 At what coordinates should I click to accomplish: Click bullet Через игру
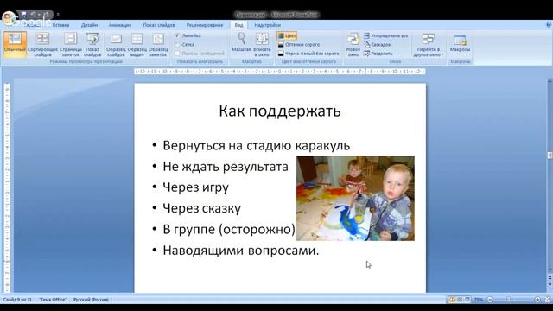click(x=196, y=187)
